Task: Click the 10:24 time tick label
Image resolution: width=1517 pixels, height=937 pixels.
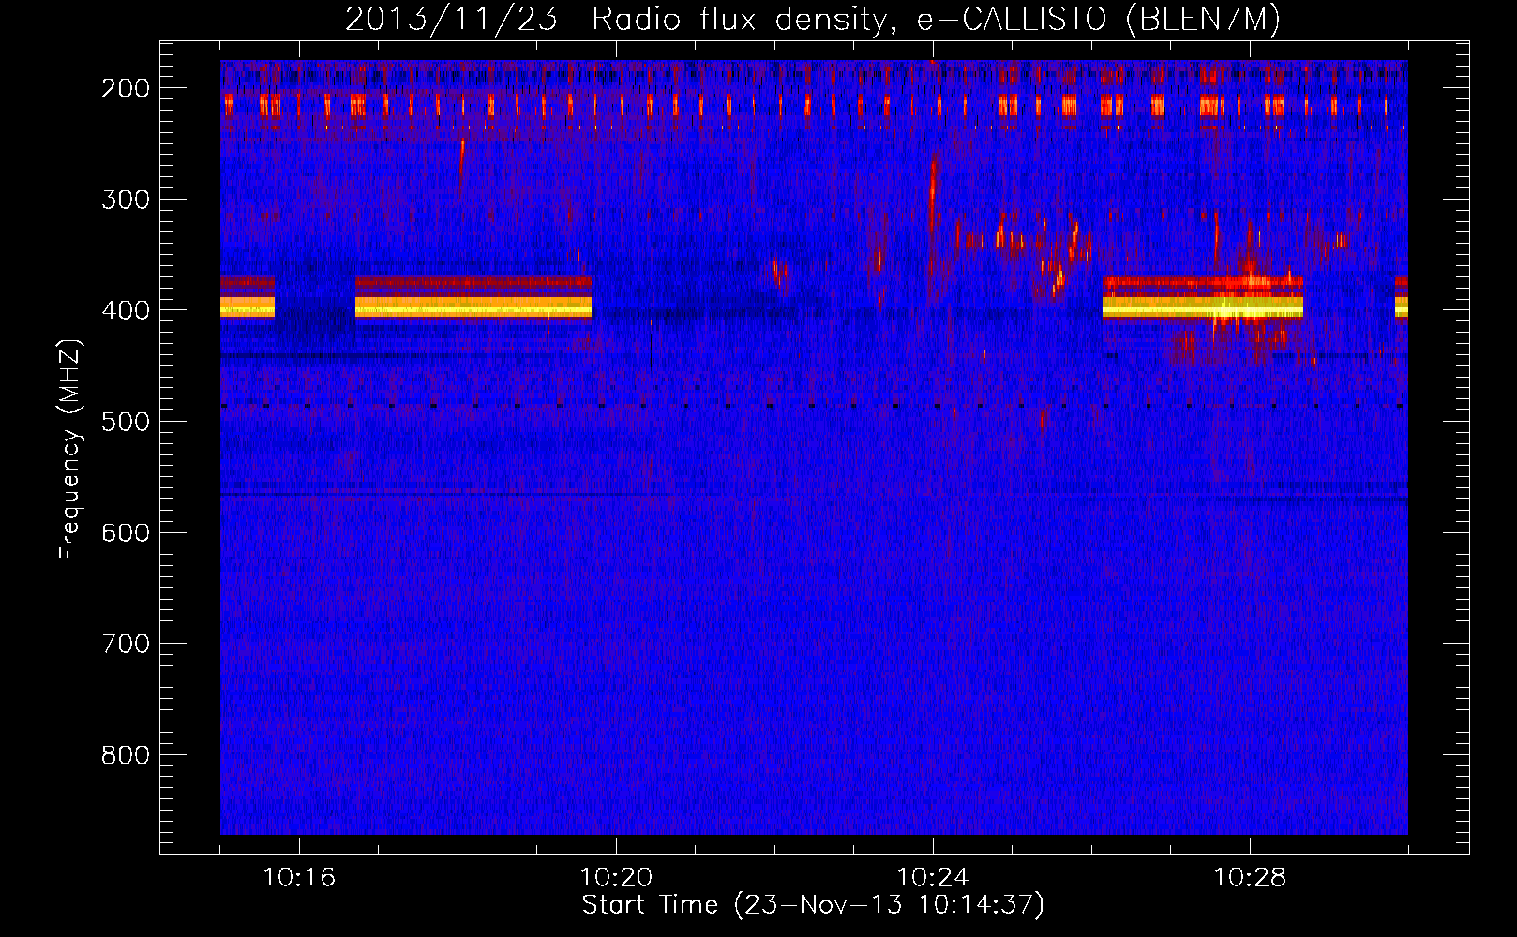Action: 933,878
